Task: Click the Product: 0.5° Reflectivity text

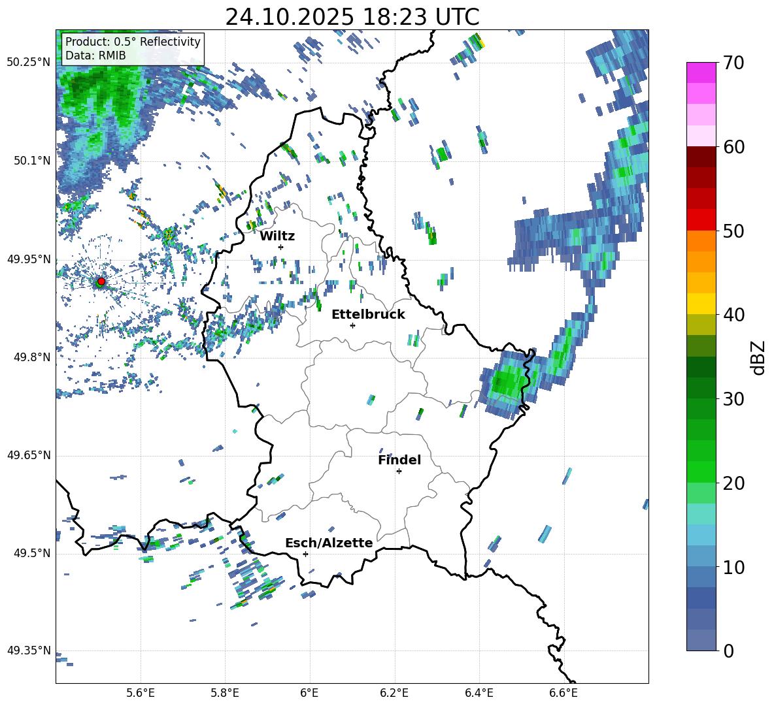Action: (x=133, y=41)
